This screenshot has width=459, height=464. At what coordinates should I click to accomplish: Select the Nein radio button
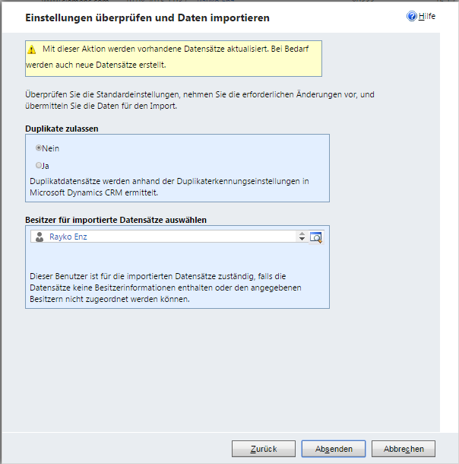[39, 148]
